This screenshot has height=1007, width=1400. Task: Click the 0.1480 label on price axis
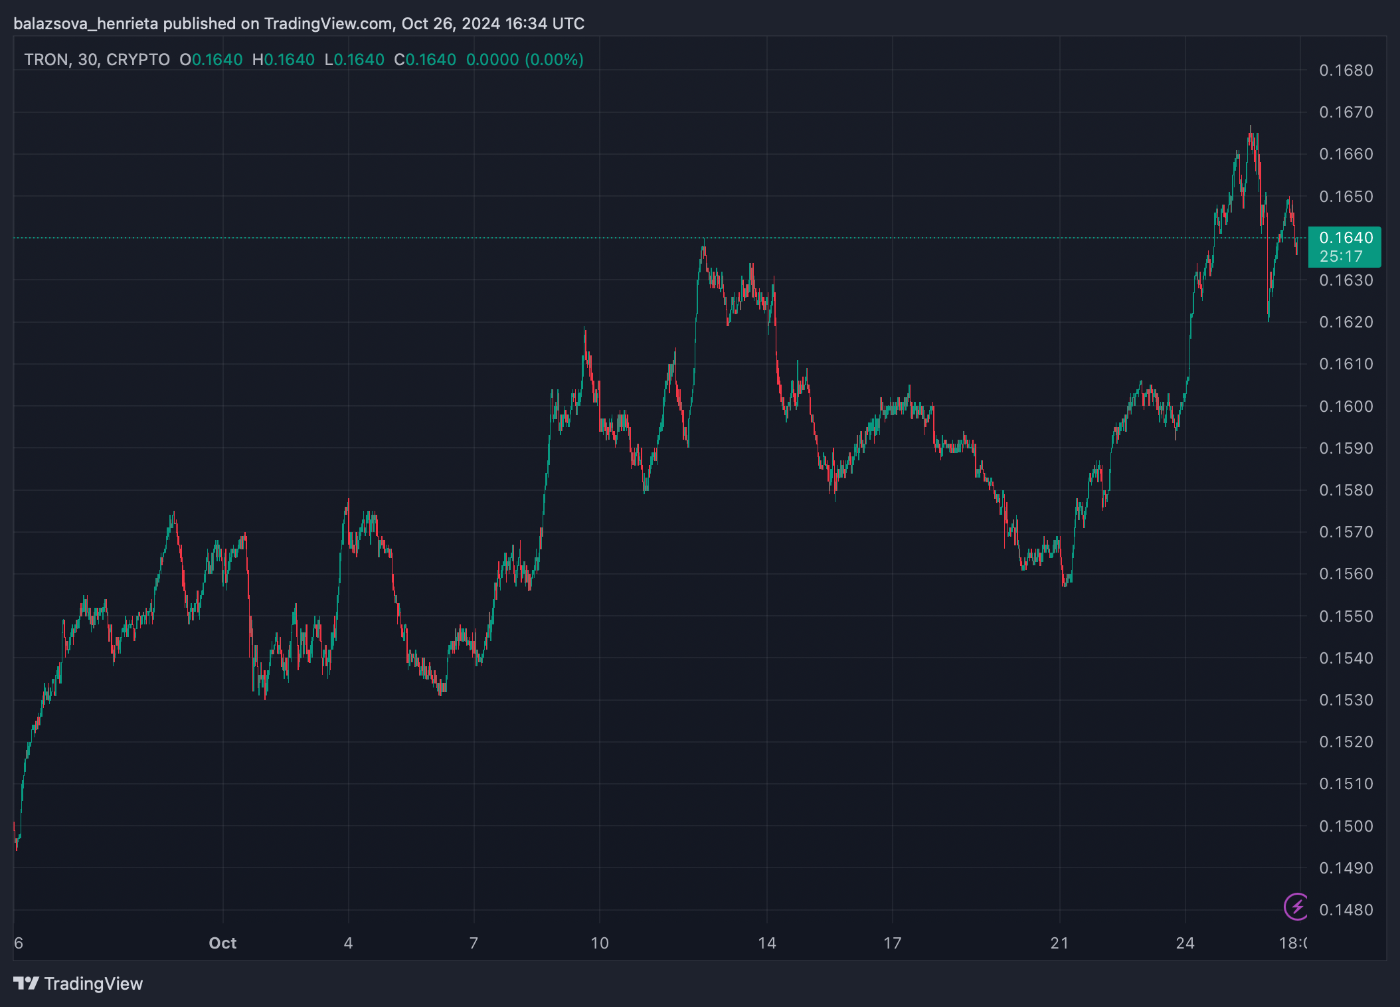tap(1346, 910)
